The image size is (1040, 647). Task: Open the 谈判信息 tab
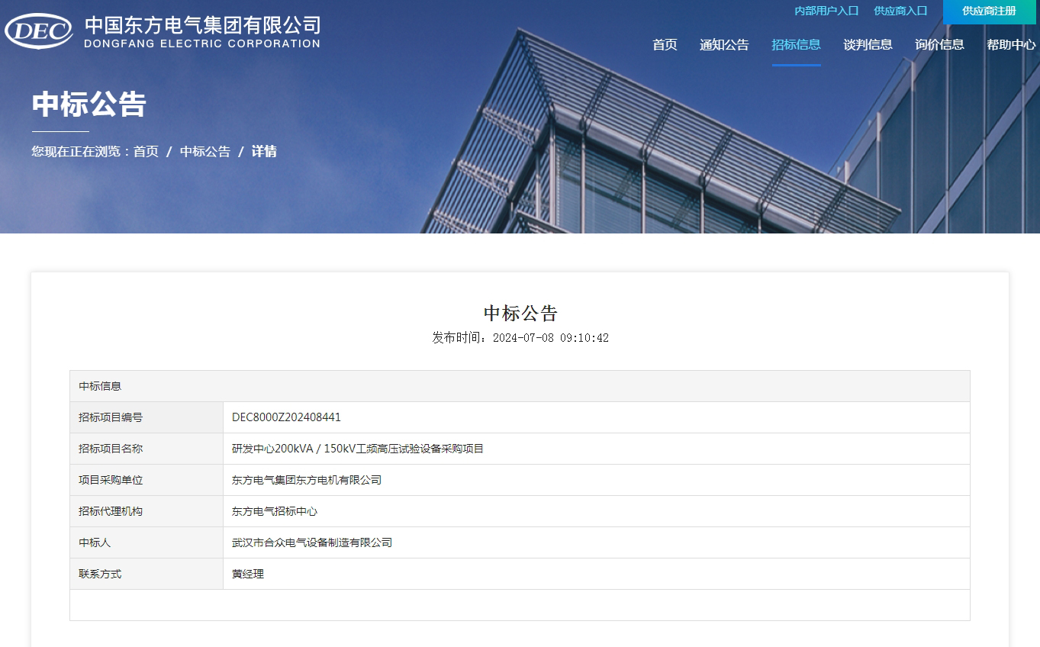(x=867, y=45)
